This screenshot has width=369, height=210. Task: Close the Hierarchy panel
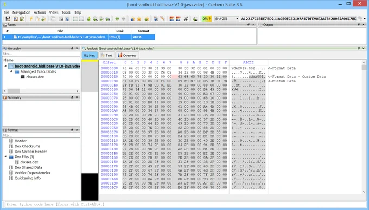point(77,48)
